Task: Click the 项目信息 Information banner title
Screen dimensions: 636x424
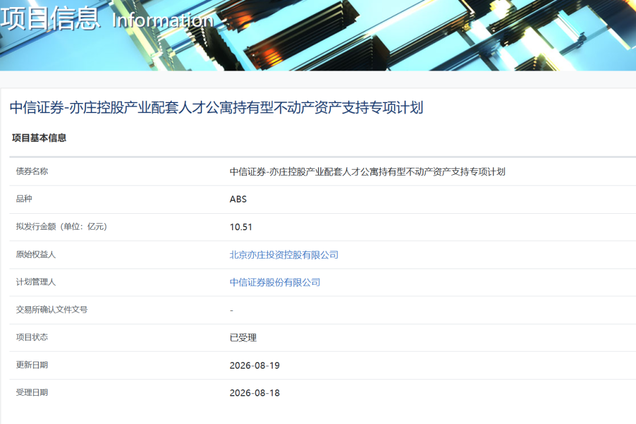Action: coord(107,19)
